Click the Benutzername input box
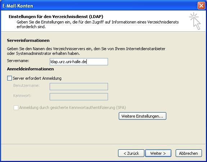 pyautogui.click(x=79, y=87)
